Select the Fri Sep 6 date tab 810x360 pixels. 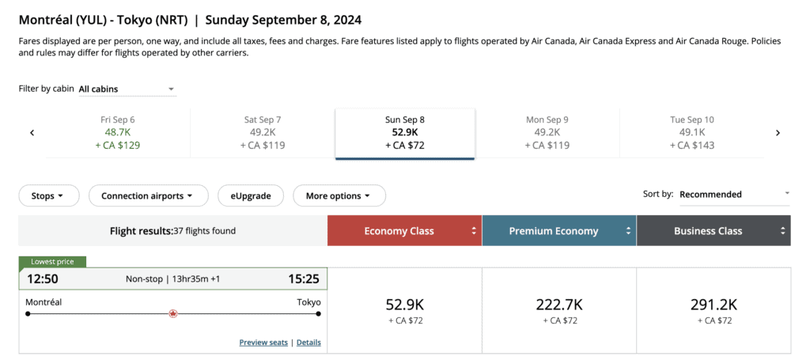click(118, 132)
